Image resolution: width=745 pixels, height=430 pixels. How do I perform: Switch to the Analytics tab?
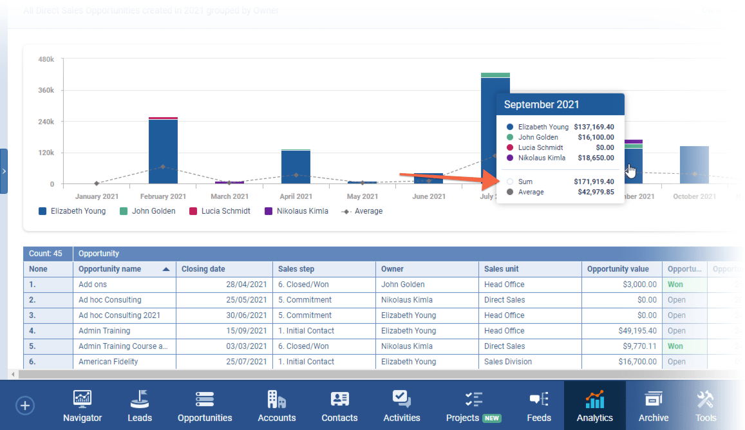(x=594, y=406)
